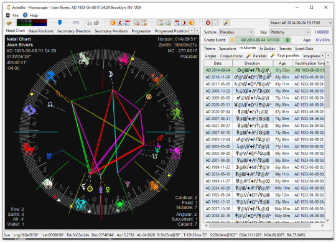Click the hourglass-chart icon with orange arrow

(x=144, y=23)
